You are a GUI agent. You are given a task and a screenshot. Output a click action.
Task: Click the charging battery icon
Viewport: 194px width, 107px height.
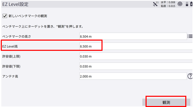(192, 4)
